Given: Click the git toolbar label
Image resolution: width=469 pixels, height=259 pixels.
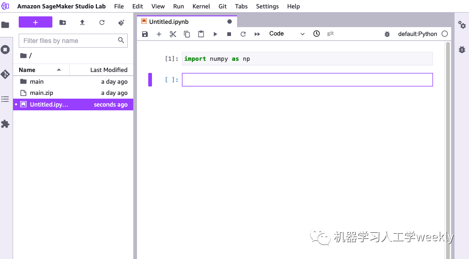Looking at the screenshot, I should pyautogui.click(x=330, y=34).
